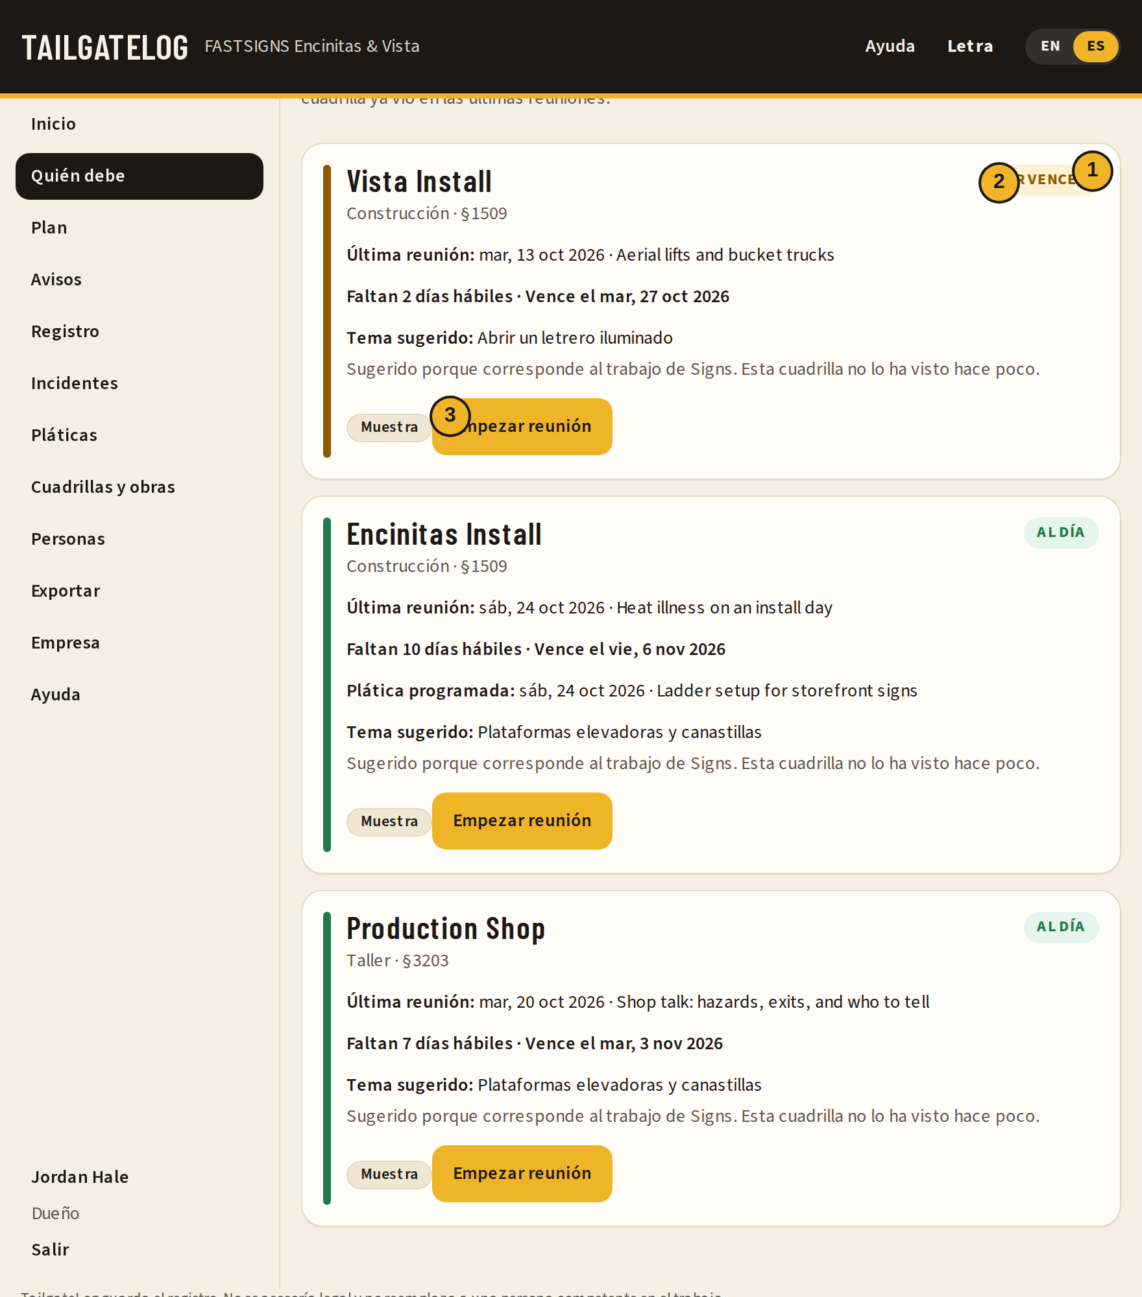
Task: Open Empresa settings
Action: tap(140, 643)
